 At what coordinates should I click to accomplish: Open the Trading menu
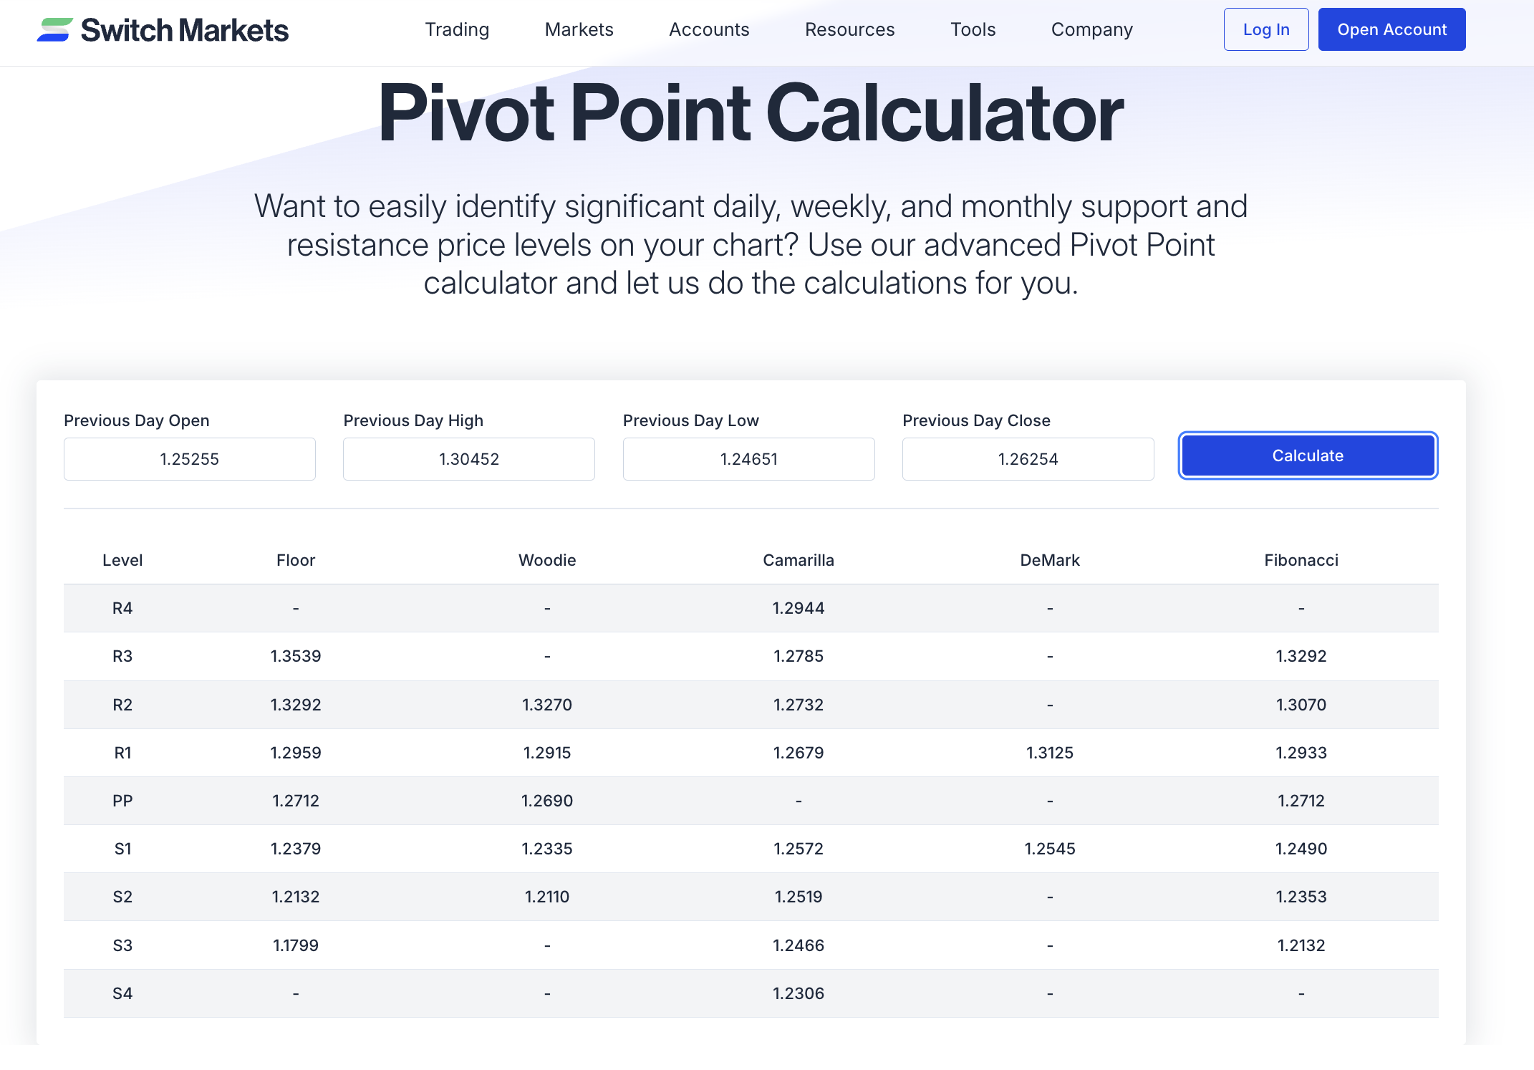pos(457,30)
